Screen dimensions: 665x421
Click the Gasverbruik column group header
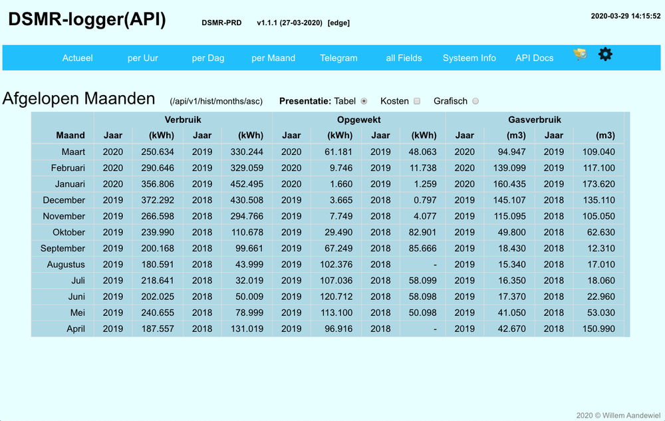(535, 120)
